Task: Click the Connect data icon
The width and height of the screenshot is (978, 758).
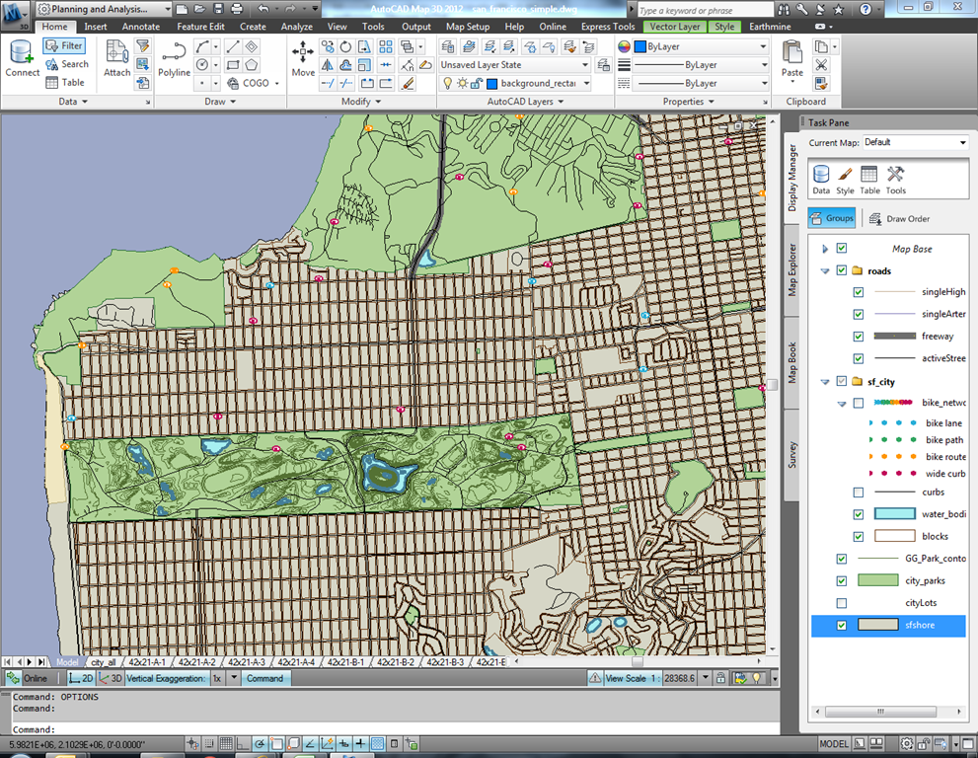Action: (22, 57)
